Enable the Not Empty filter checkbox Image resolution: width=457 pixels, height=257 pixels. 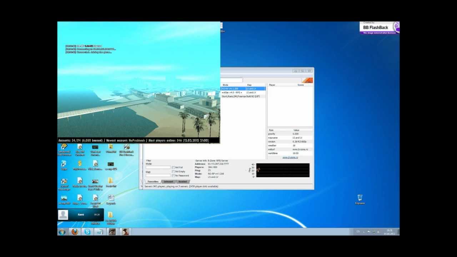pos(174,172)
